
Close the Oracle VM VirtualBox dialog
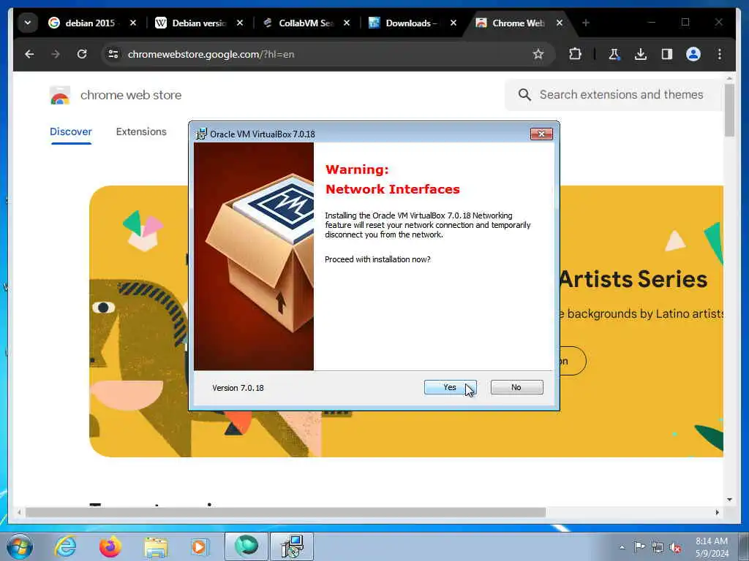pos(541,134)
